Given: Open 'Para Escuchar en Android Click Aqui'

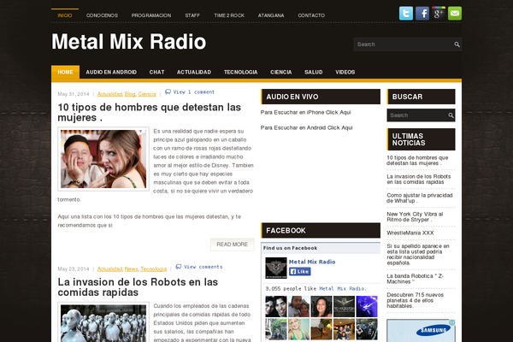Looking at the screenshot, I should (307, 127).
